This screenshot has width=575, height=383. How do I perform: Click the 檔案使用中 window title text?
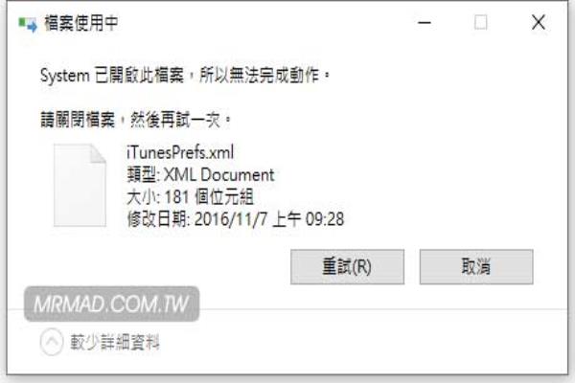81,23
